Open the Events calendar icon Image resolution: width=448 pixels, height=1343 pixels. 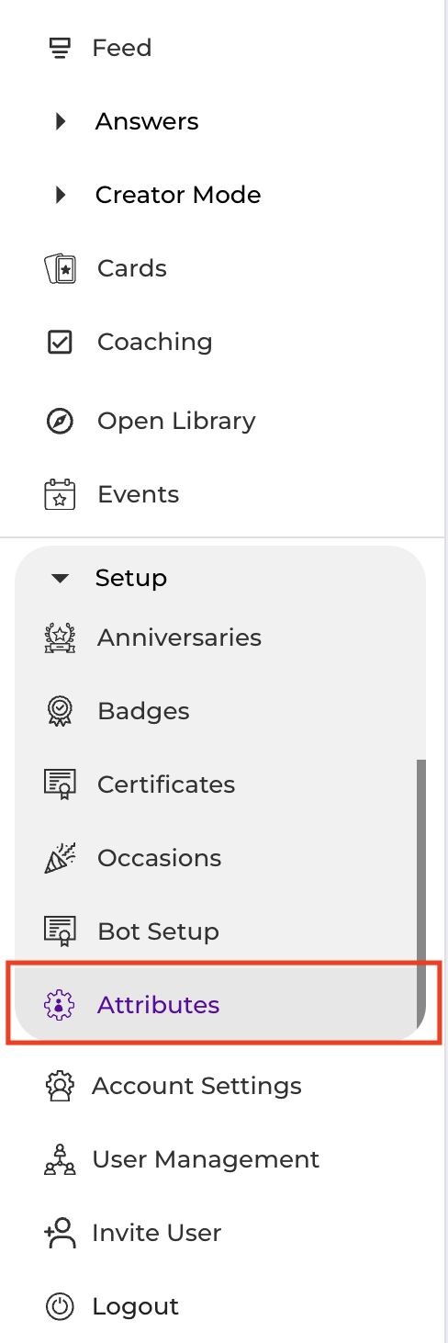coord(60,494)
